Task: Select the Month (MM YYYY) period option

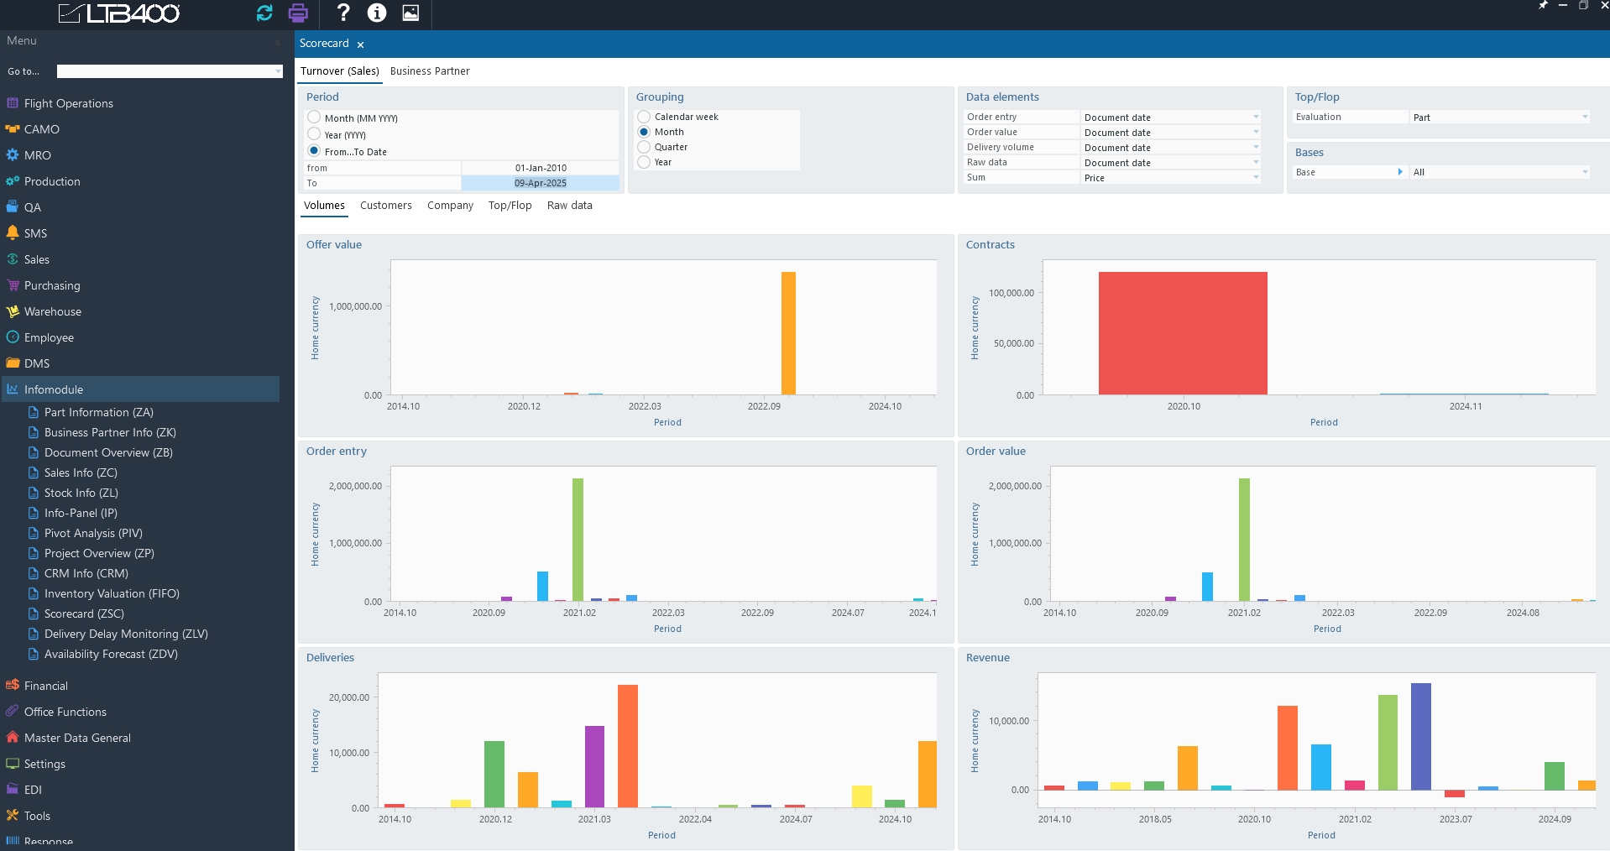Action: pyautogui.click(x=315, y=117)
